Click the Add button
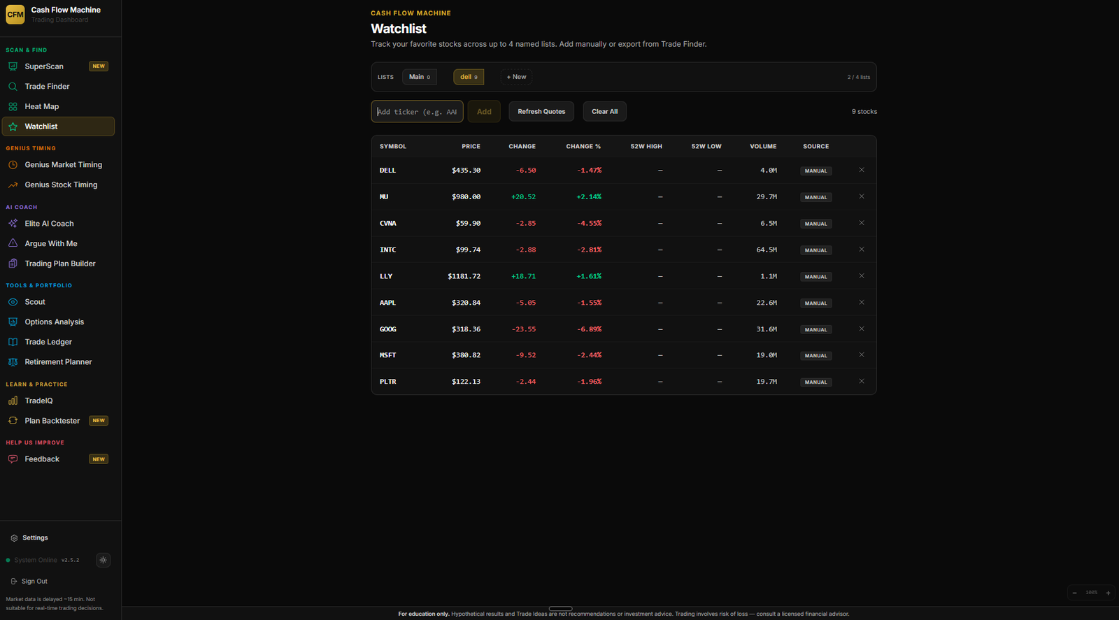 click(x=484, y=112)
